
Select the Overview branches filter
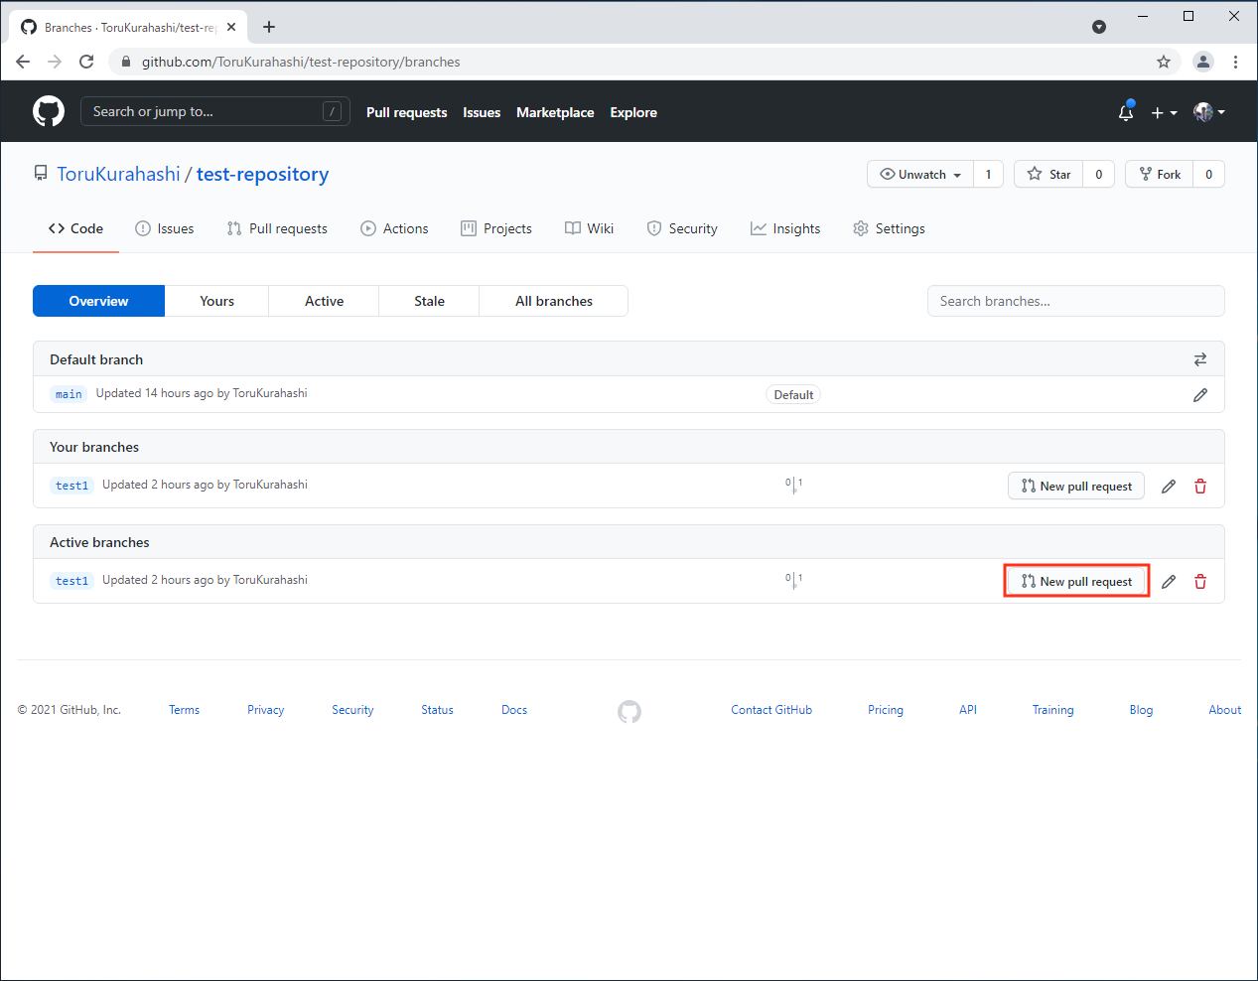(x=98, y=301)
